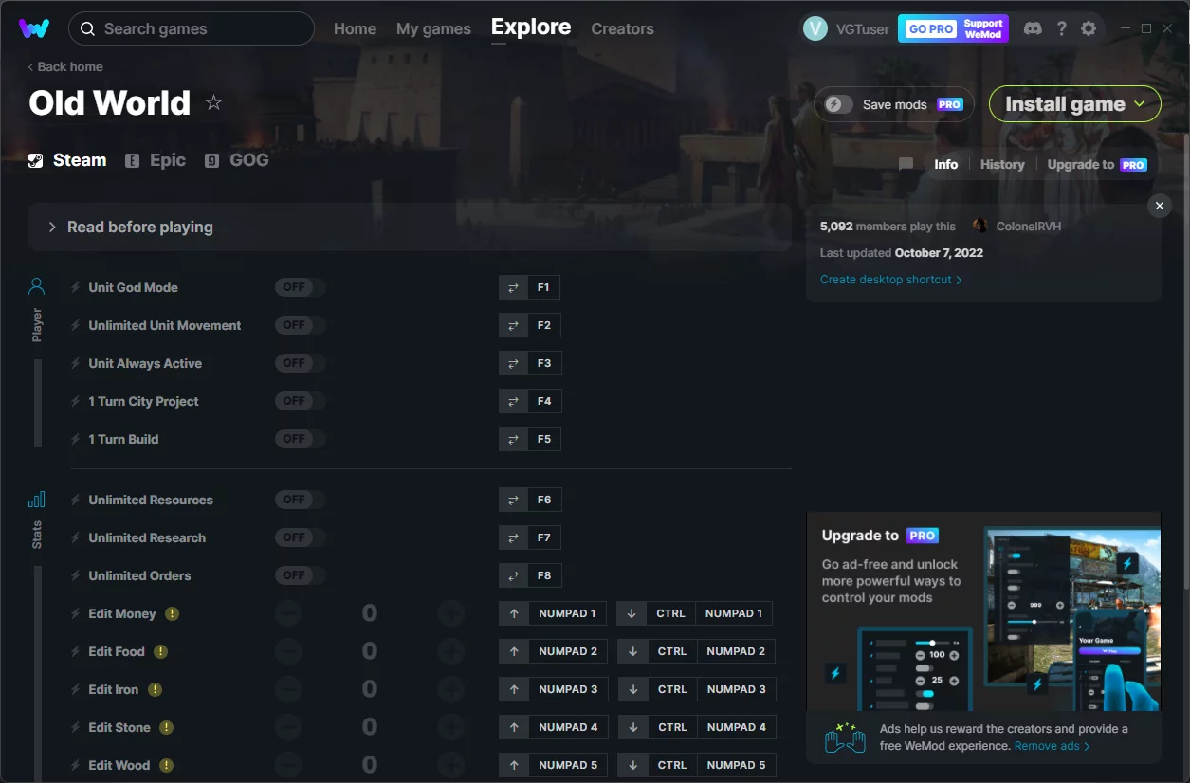Click in the Search games field
The width and height of the screenshot is (1190, 783).
pyautogui.click(x=192, y=28)
